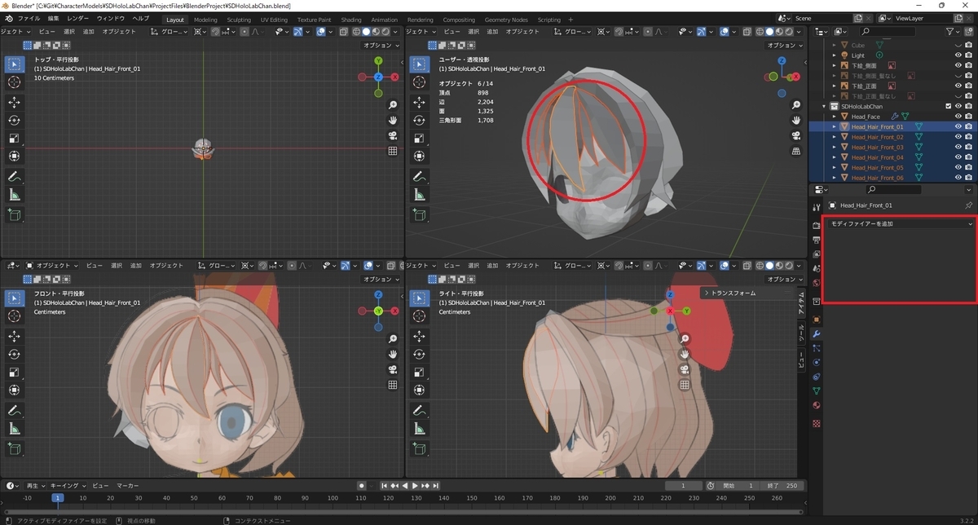Open the Object Data properties tab
This screenshot has height=525, width=978.
point(817,390)
